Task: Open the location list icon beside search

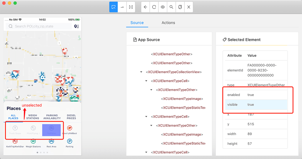Action: pyautogui.click(x=76, y=26)
